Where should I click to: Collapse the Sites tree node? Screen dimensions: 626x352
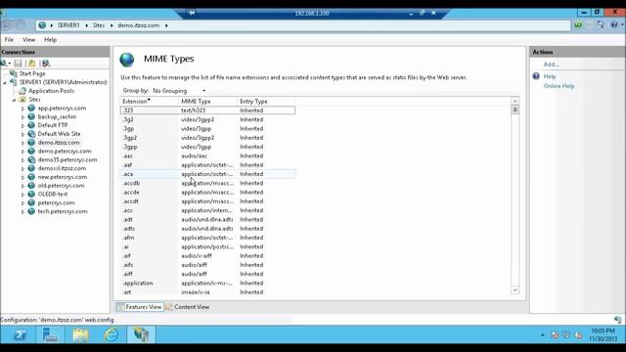pos(14,100)
